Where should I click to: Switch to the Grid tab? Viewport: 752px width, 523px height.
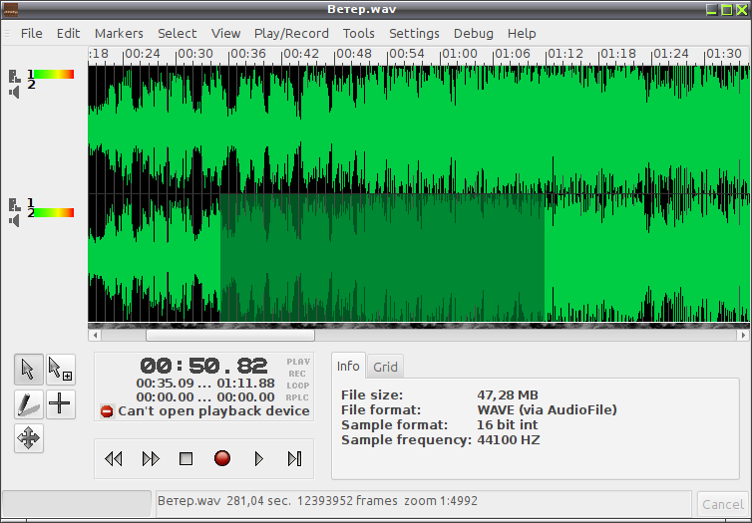385,367
